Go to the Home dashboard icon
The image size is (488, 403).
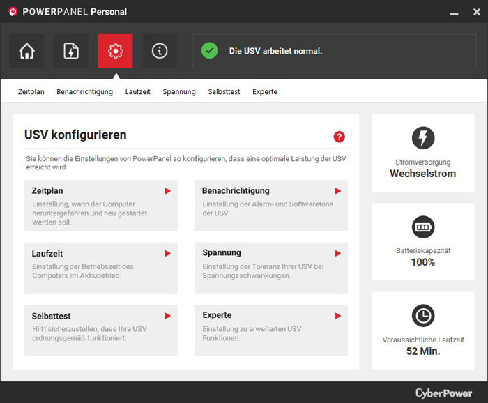point(27,51)
